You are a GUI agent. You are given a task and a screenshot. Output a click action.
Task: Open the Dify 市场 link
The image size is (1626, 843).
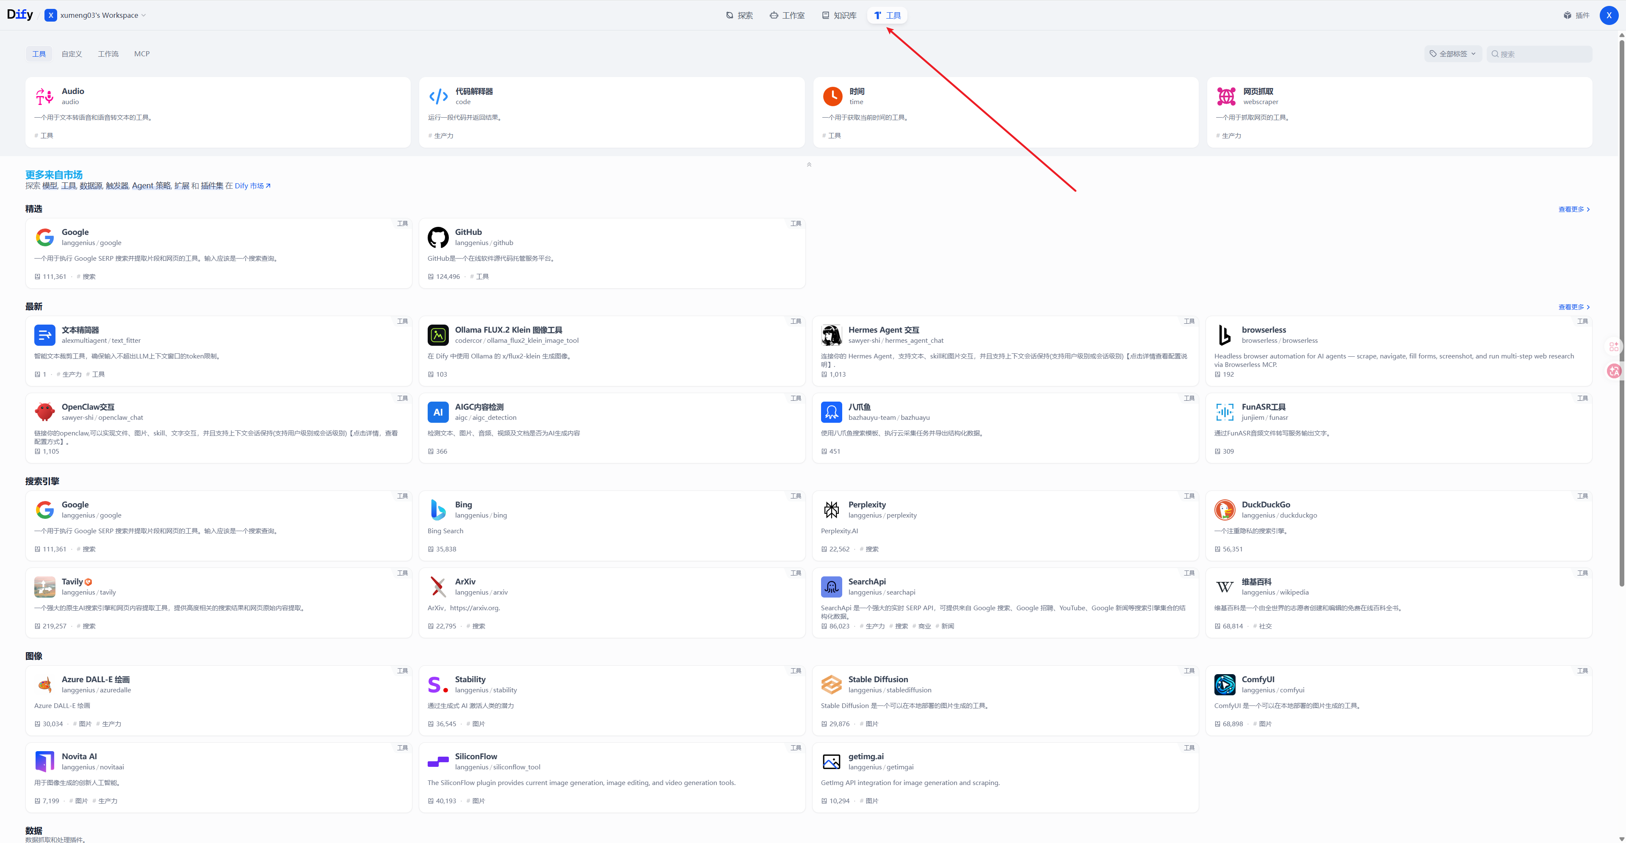coord(252,185)
